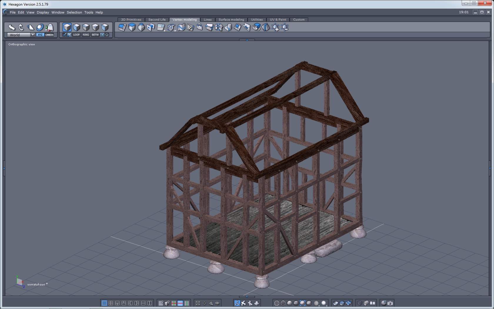Toggle BETW selection mode
494x309 pixels.
tap(95, 35)
